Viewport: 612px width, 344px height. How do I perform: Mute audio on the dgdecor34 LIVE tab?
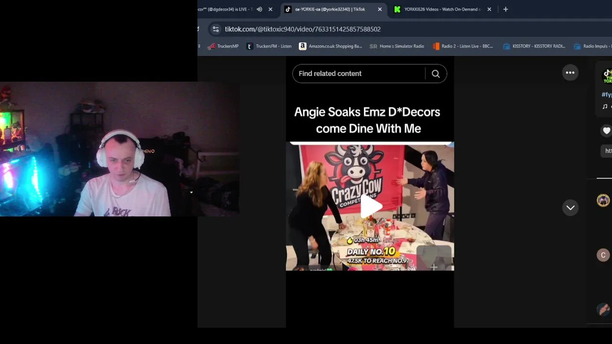(x=259, y=9)
